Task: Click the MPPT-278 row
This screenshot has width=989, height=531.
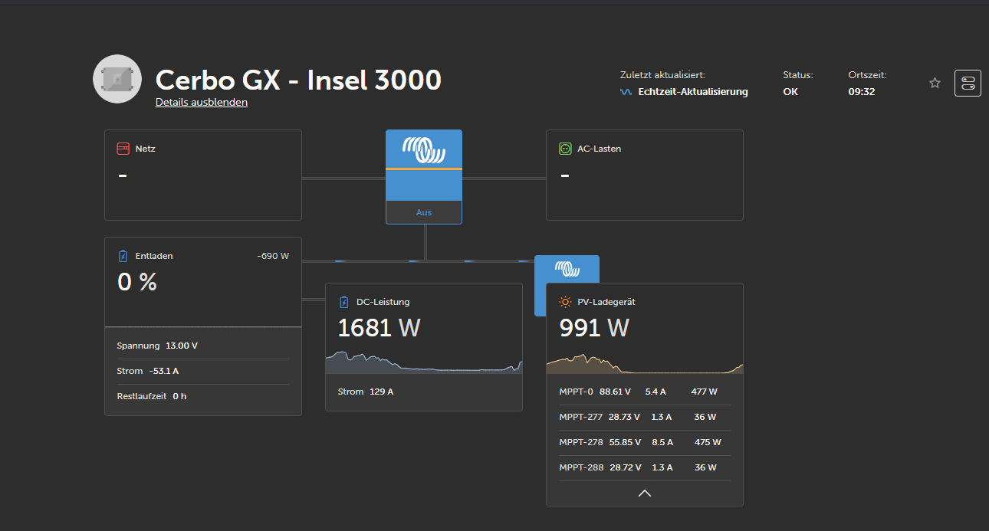Action: coord(645,442)
